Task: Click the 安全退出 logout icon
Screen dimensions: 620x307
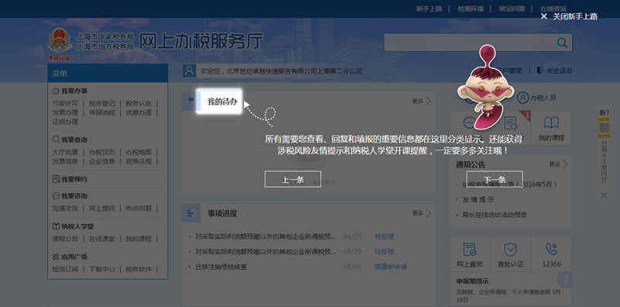Action: pyautogui.click(x=540, y=71)
